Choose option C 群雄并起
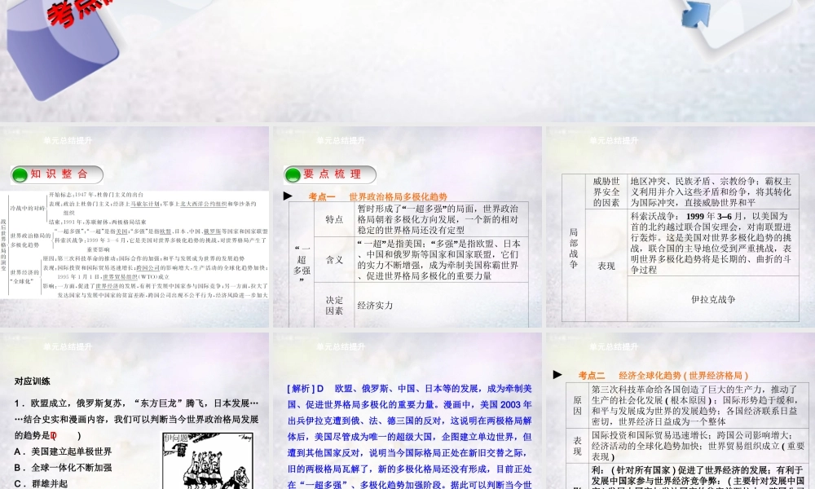This screenshot has width=815, height=489. 41,483
